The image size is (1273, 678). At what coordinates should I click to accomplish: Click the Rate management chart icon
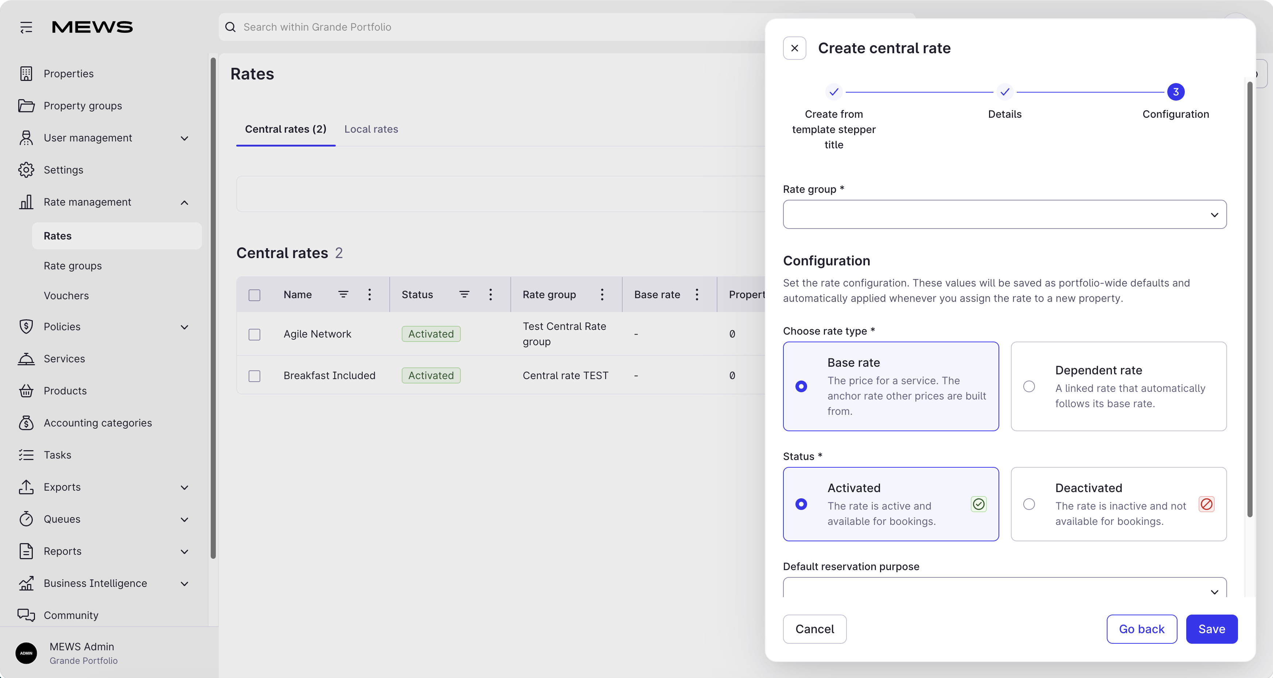coord(26,202)
